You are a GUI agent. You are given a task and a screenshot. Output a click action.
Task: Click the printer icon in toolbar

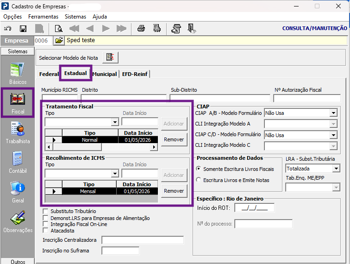point(141,28)
